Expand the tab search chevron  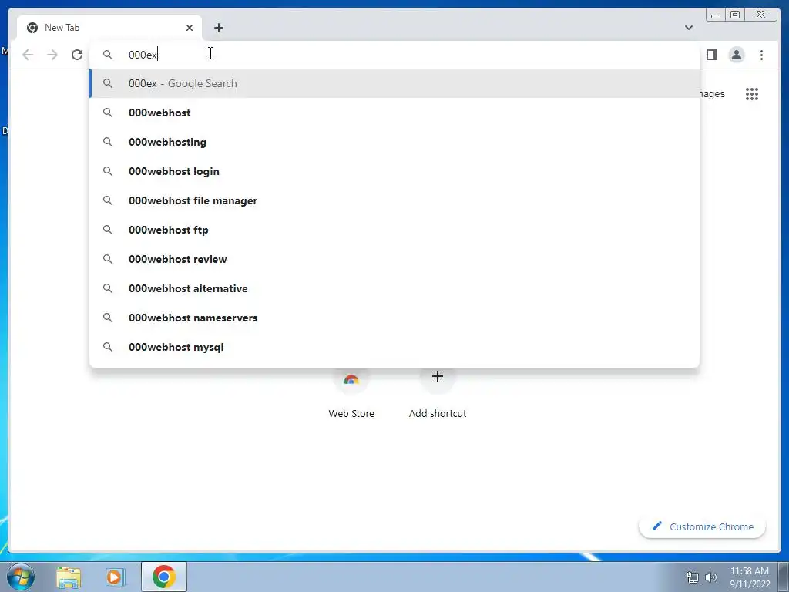[x=688, y=28]
